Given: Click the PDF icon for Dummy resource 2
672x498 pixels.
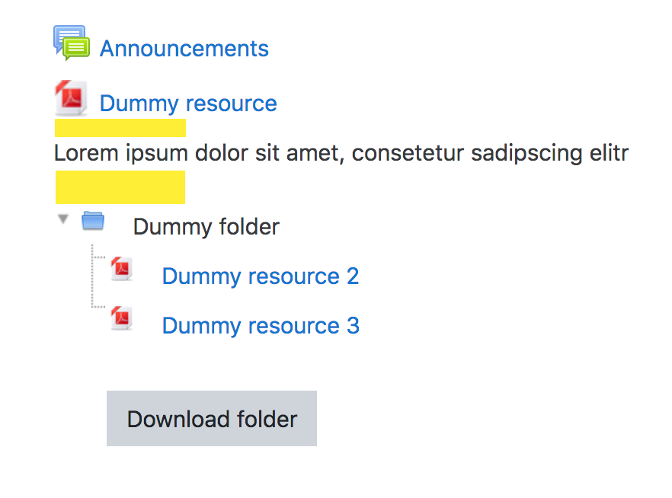Looking at the screenshot, I should click(x=122, y=269).
